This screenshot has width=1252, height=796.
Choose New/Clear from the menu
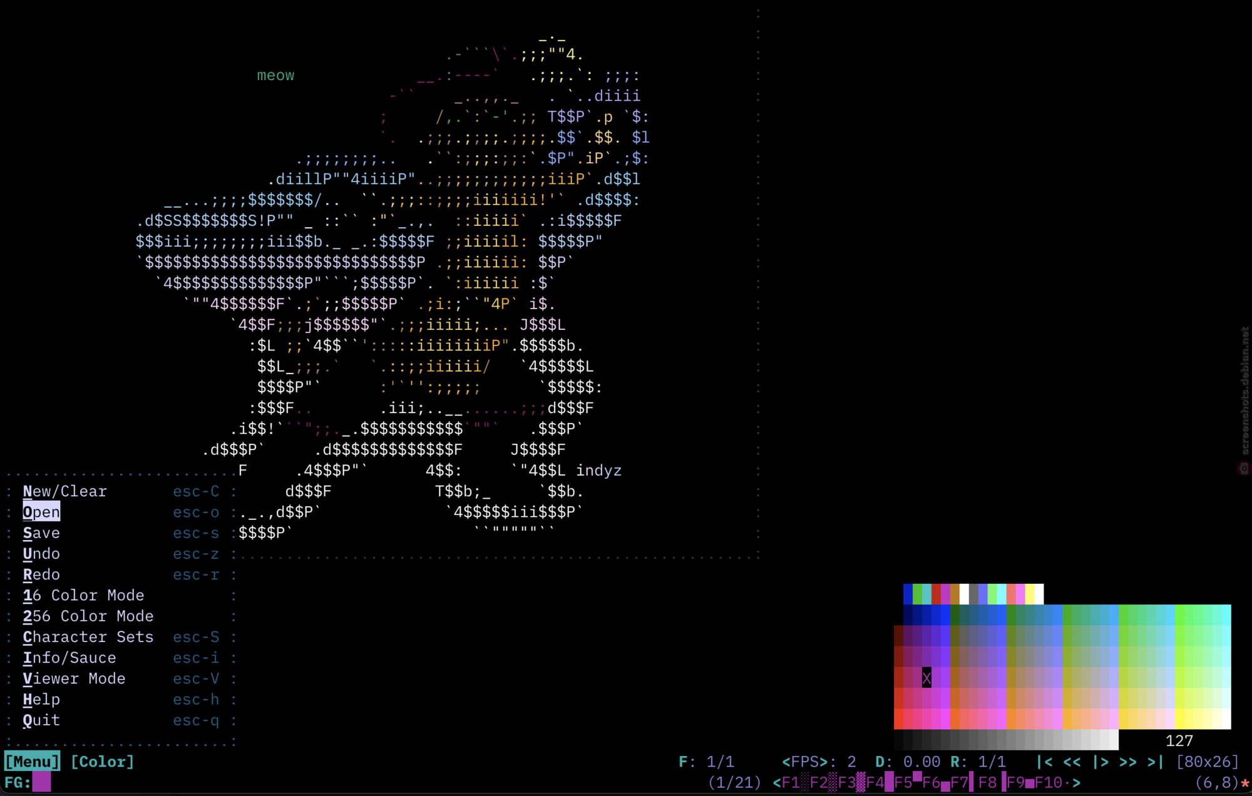coord(65,491)
